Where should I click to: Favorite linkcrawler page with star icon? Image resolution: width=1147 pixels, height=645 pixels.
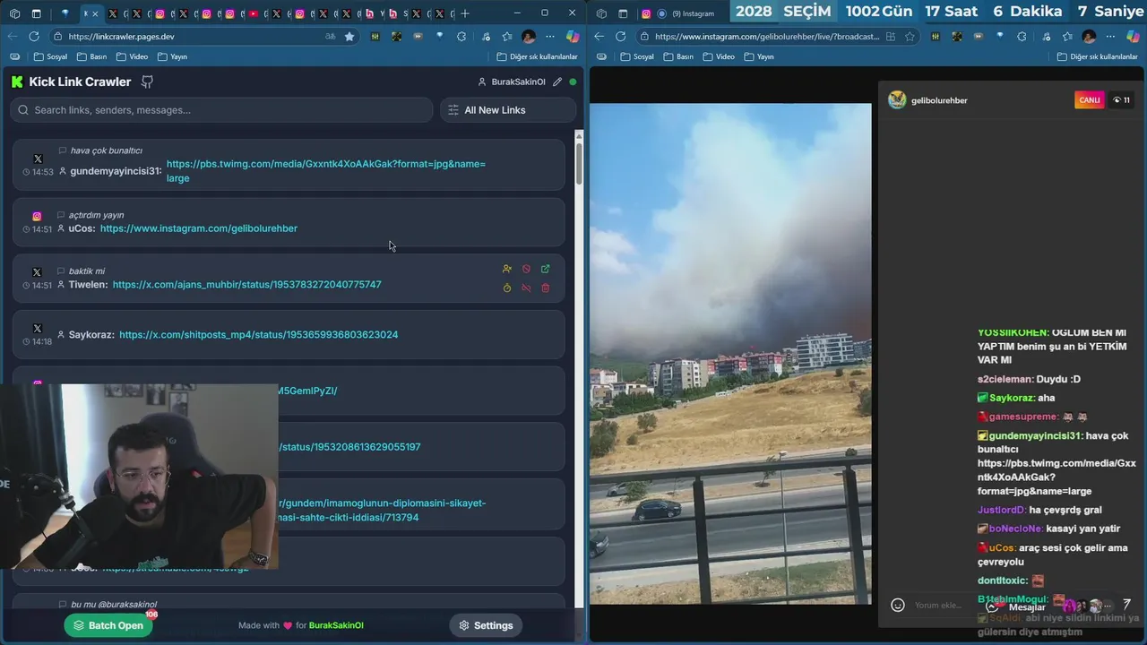[x=349, y=37]
